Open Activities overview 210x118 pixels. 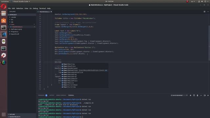[5, 1]
